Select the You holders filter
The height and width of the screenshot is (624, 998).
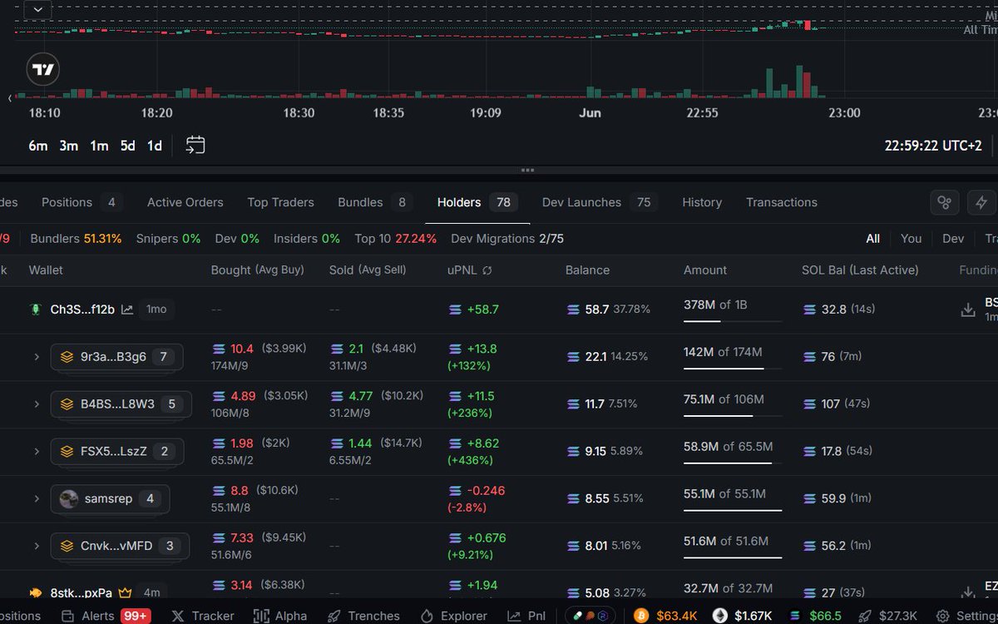coord(912,239)
